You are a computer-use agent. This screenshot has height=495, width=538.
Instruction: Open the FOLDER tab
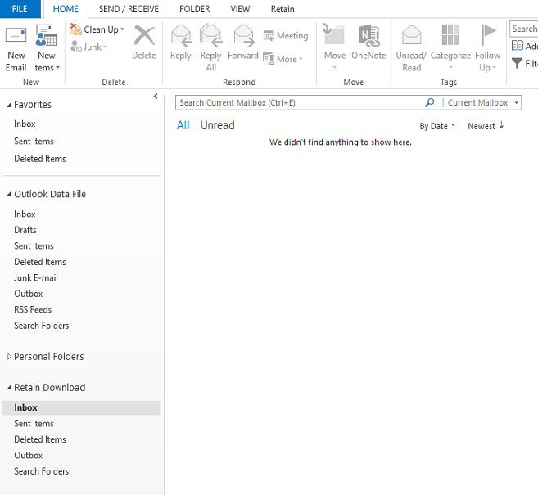click(195, 9)
